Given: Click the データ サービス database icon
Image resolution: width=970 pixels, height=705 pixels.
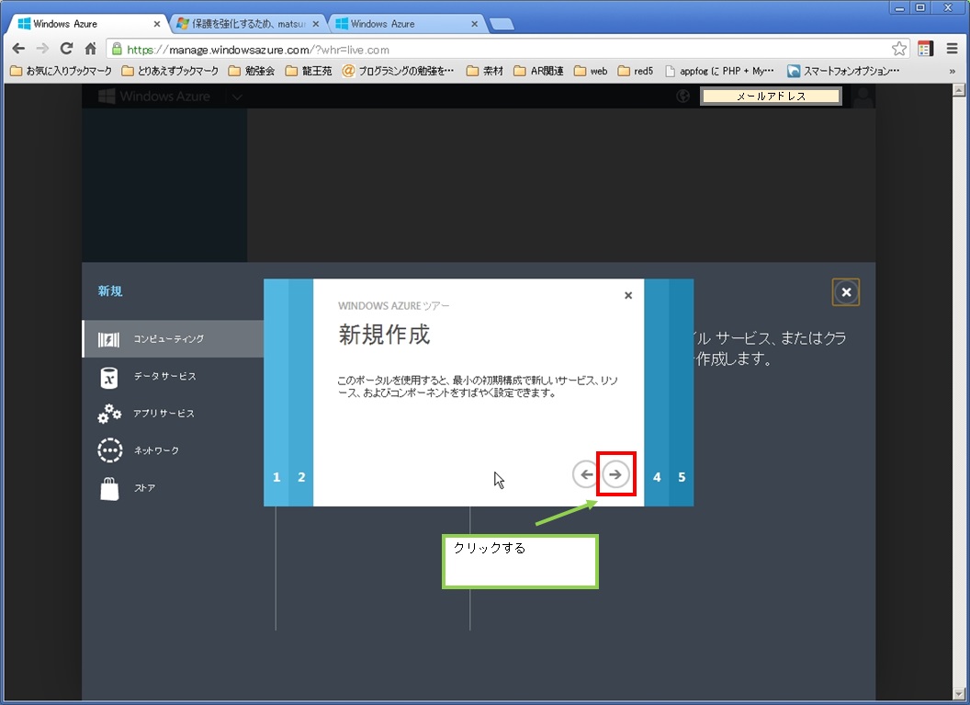Looking at the screenshot, I should coord(109,377).
